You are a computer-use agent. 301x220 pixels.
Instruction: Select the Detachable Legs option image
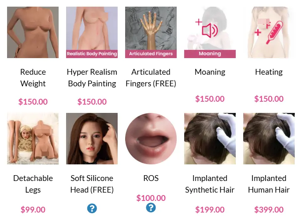[x=33, y=139]
